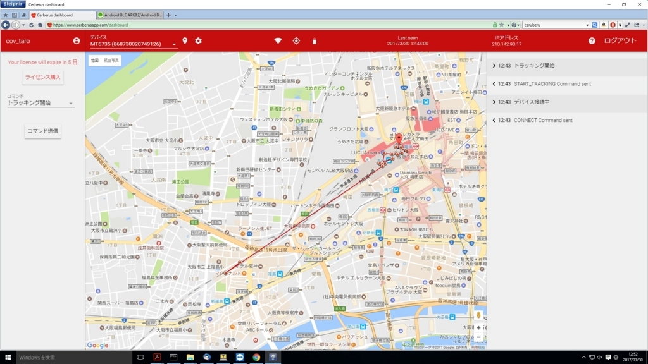
Task: Go back with browser back arrow
Action: click(x=6, y=25)
